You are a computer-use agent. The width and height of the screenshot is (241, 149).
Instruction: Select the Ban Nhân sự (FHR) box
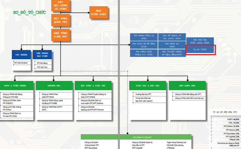[x=172, y=45]
